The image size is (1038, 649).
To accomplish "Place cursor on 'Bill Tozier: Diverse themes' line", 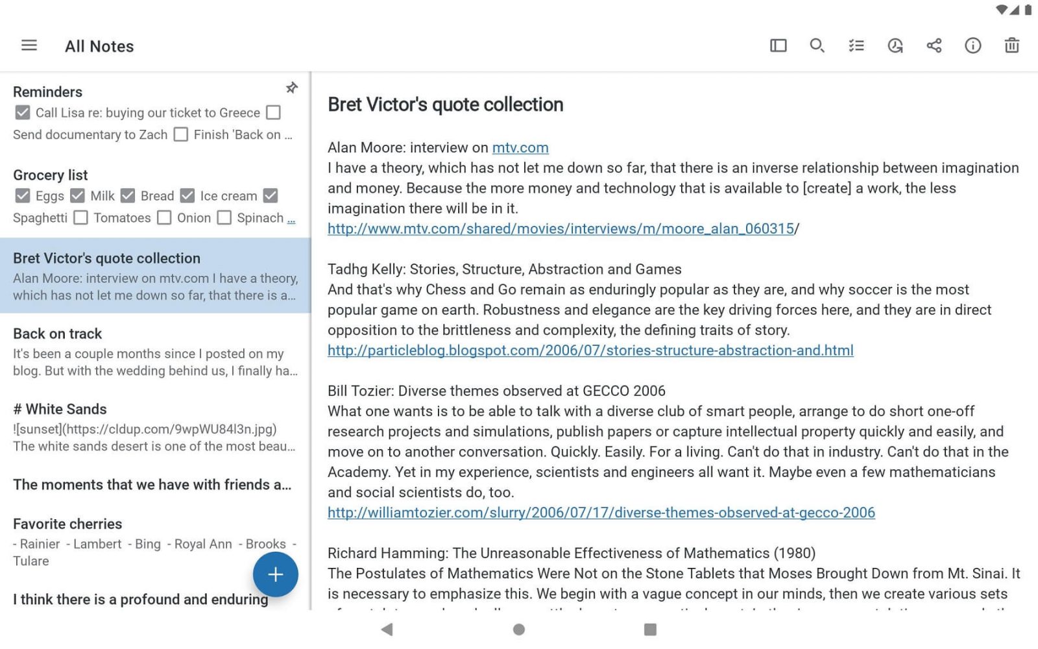I will pyautogui.click(x=496, y=391).
